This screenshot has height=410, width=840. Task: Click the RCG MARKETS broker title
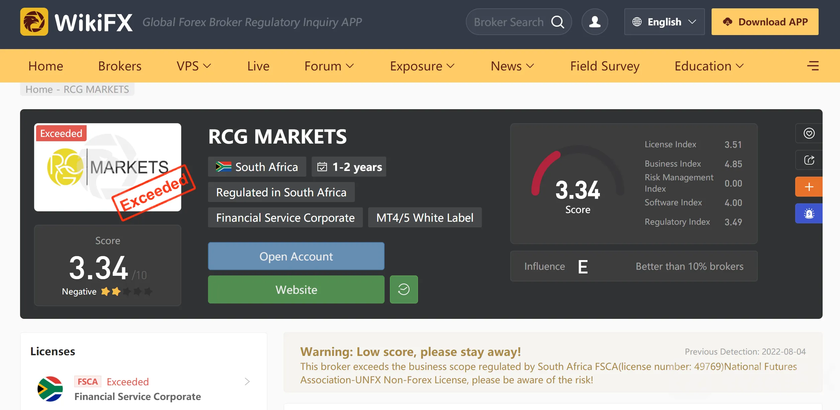tap(277, 137)
